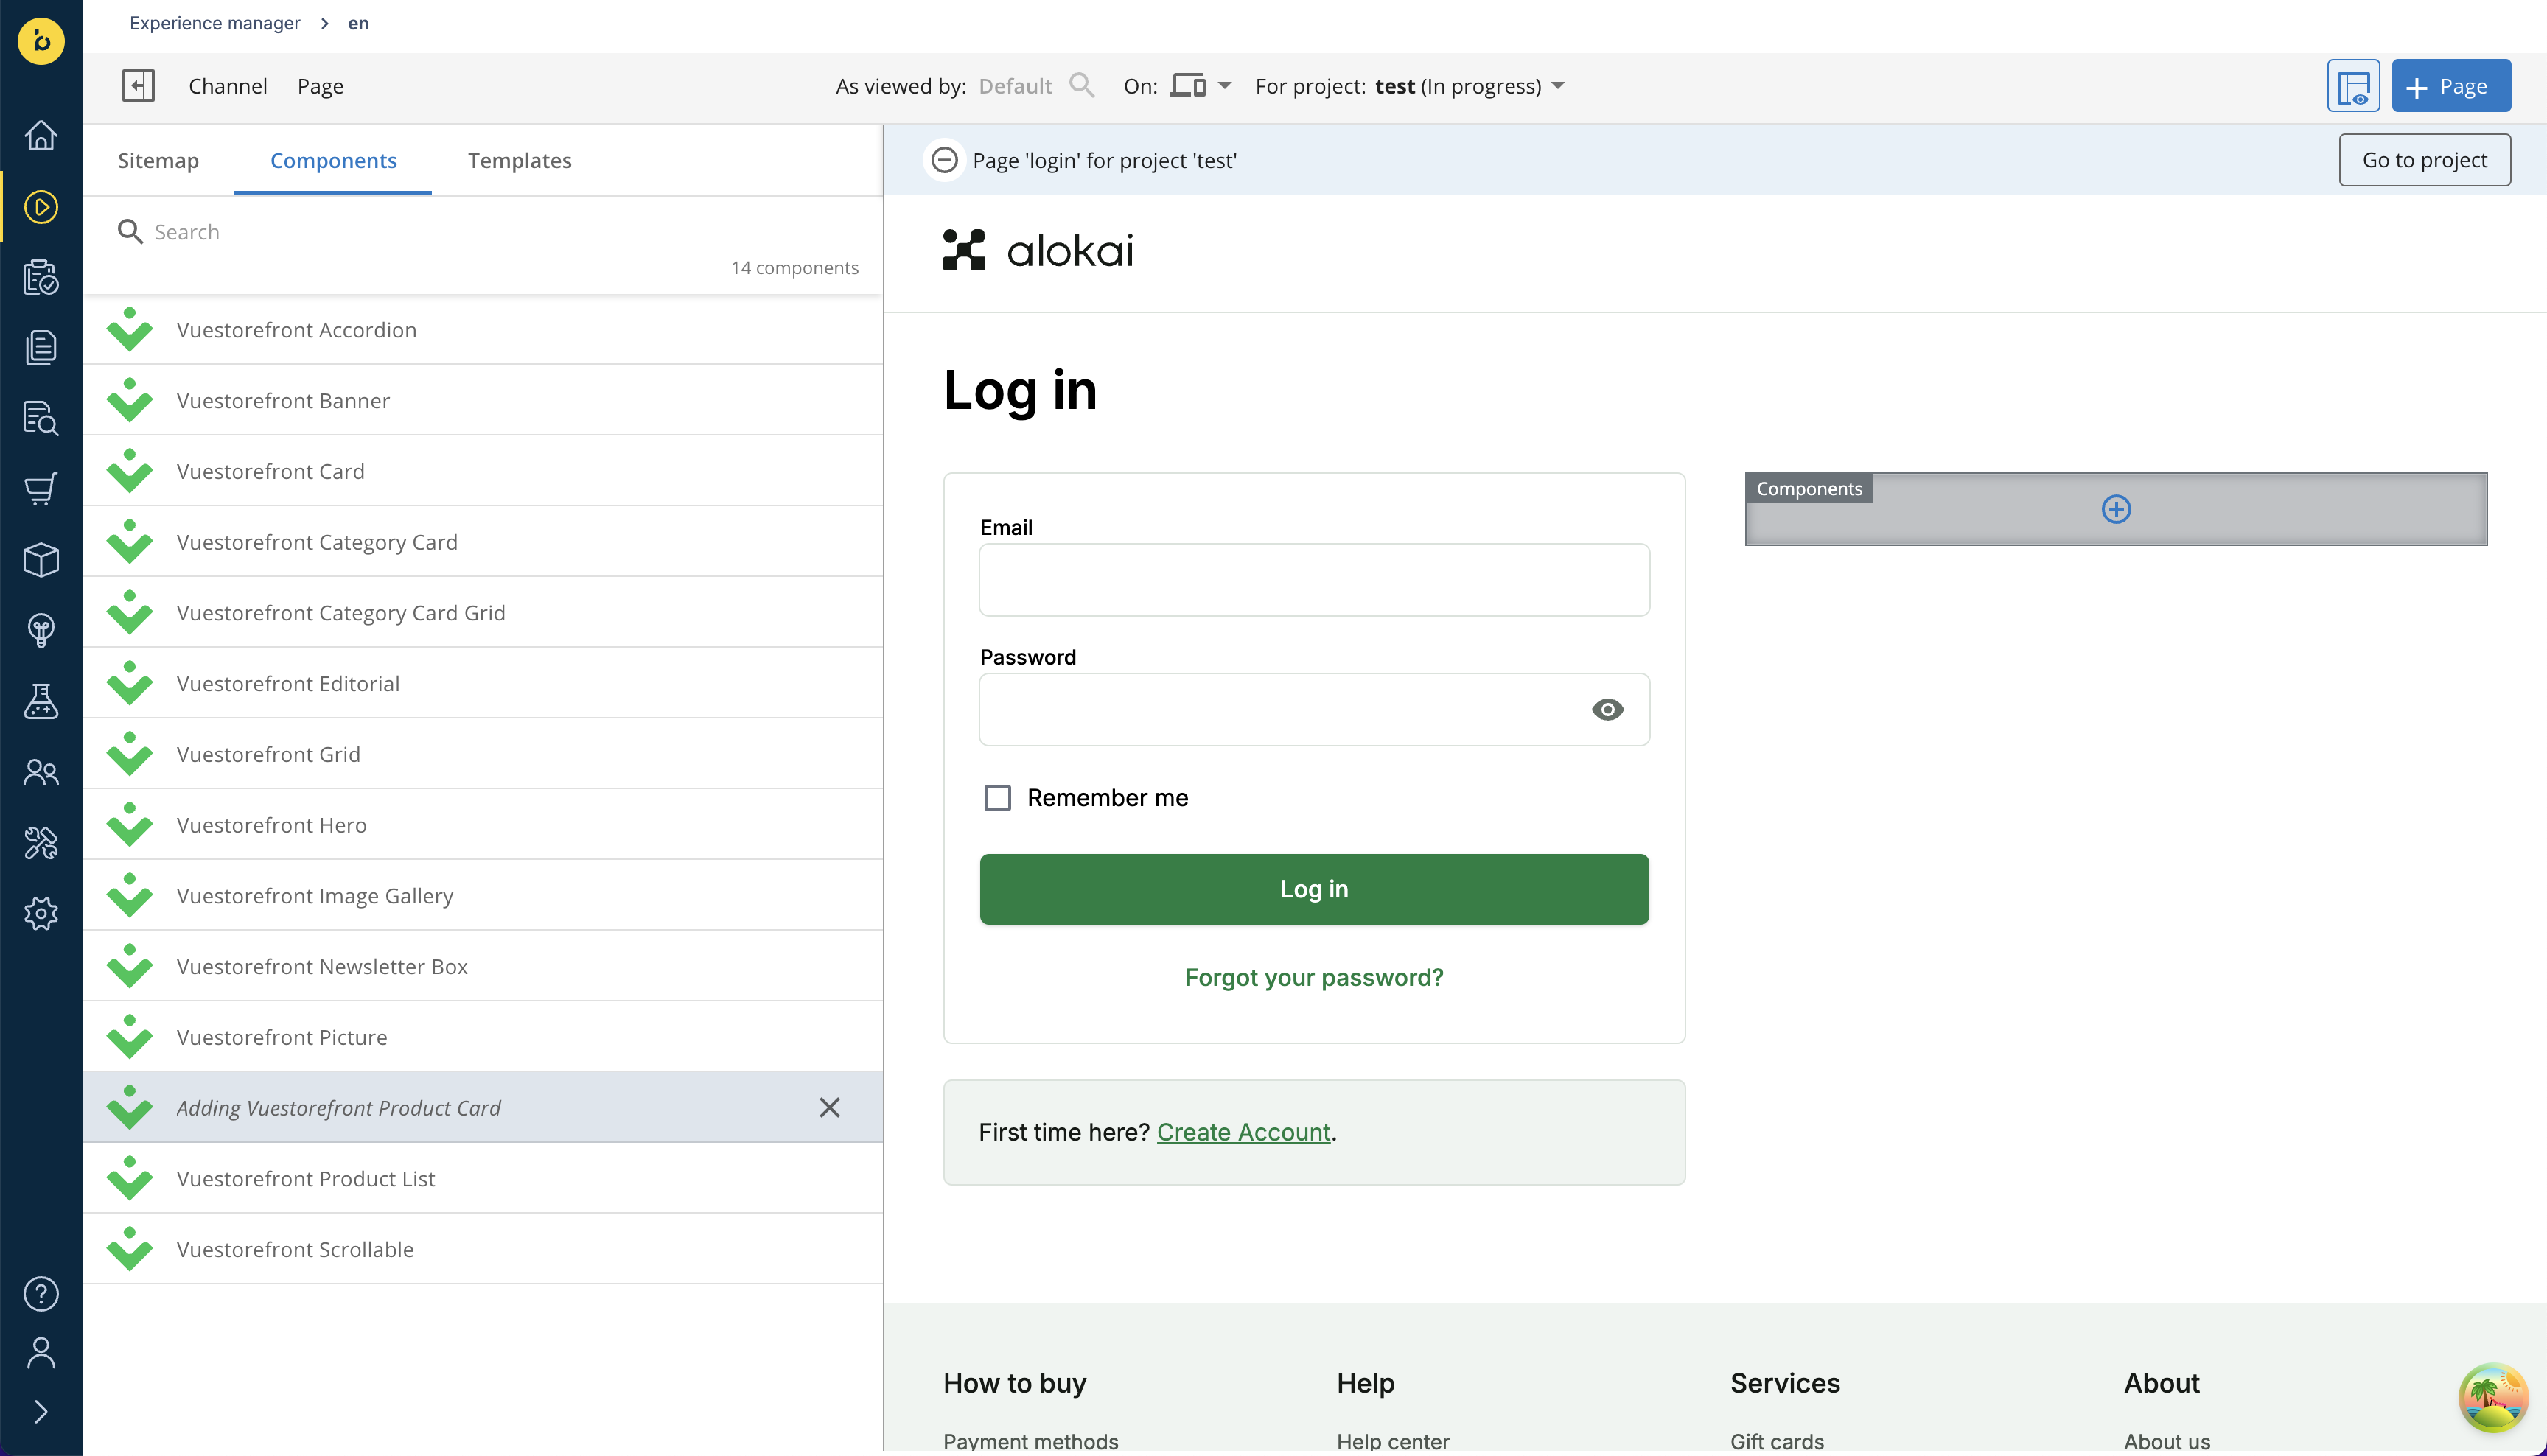Select Vuestorefront Accordion component
Image resolution: width=2547 pixels, height=1456 pixels.
point(483,329)
